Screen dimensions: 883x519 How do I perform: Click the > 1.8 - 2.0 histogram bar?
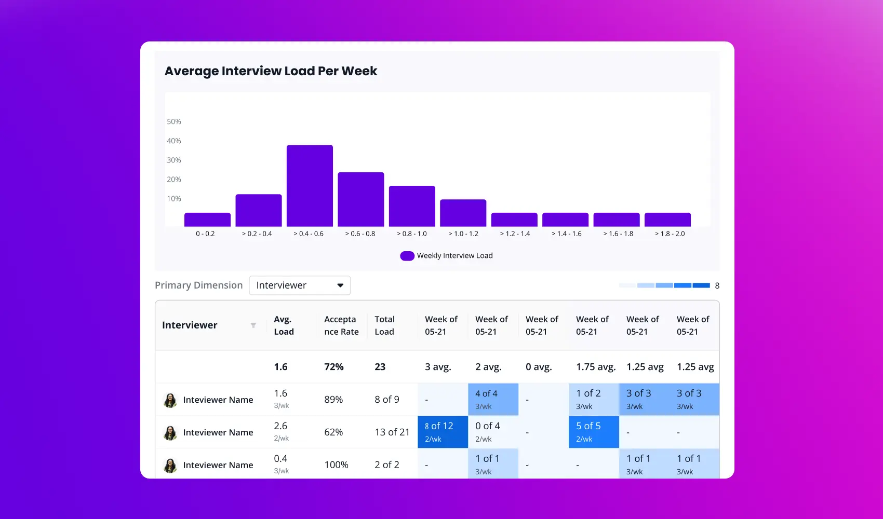coord(667,220)
